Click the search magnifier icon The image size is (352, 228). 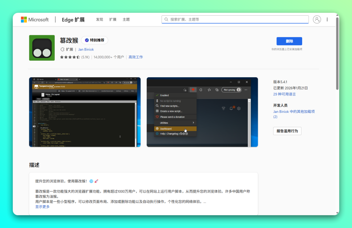coord(166,19)
